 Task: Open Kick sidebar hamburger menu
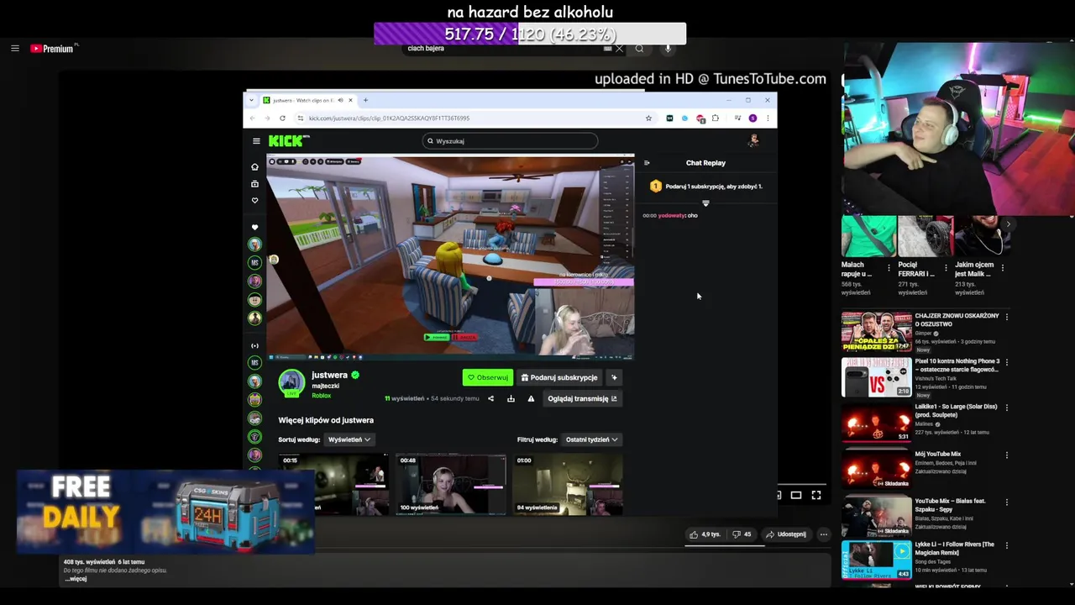[x=256, y=141]
